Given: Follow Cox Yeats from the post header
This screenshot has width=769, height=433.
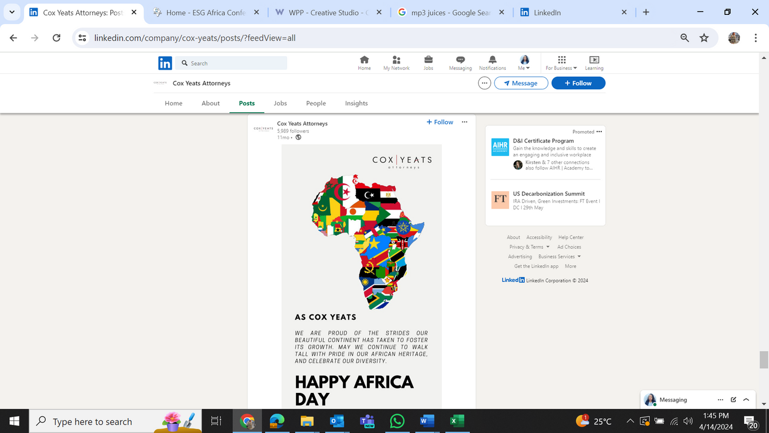Looking at the screenshot, I should [440, 122].
